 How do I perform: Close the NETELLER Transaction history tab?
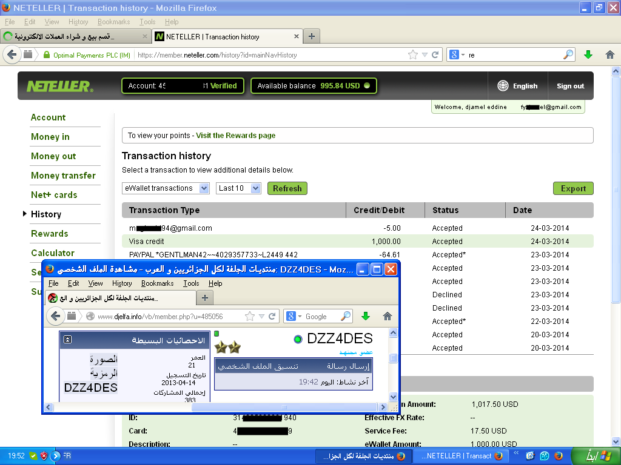coord(296,36)
